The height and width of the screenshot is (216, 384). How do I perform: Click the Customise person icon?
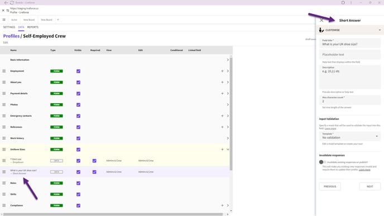click(x=321, y=30)
